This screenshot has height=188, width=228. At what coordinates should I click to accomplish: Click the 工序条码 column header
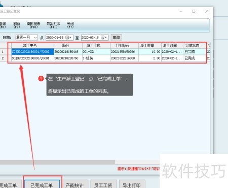125,45
